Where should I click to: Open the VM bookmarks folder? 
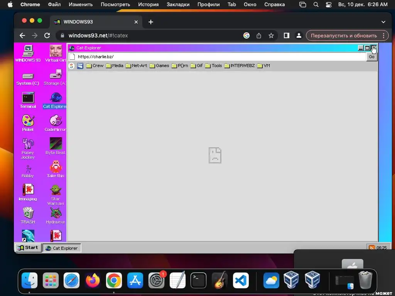click(263, 66)
